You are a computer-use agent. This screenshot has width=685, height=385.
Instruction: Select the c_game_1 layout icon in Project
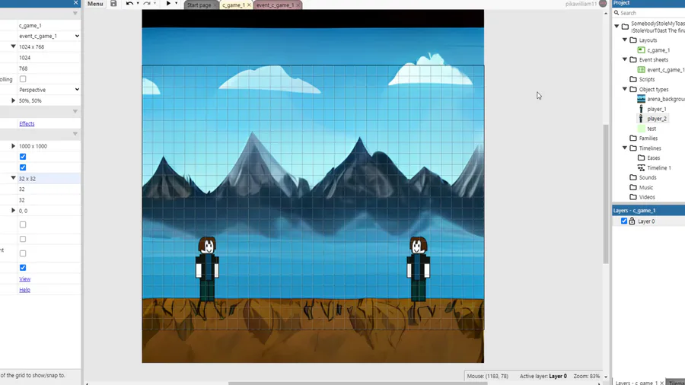(642, 50)
